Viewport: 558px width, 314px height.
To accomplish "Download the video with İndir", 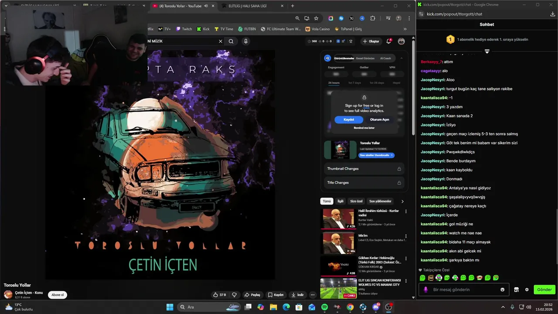I will click(x=297, y=295).
